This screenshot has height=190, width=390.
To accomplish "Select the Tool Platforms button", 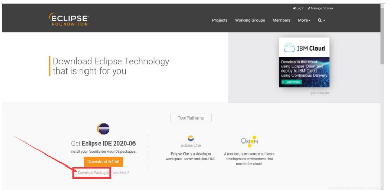I will [x=191, y=118].
